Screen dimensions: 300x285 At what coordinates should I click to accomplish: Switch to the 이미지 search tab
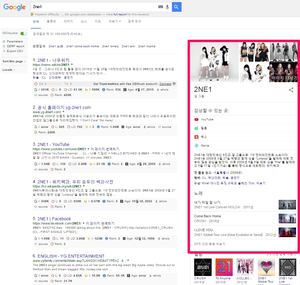[x=68, y=21]
